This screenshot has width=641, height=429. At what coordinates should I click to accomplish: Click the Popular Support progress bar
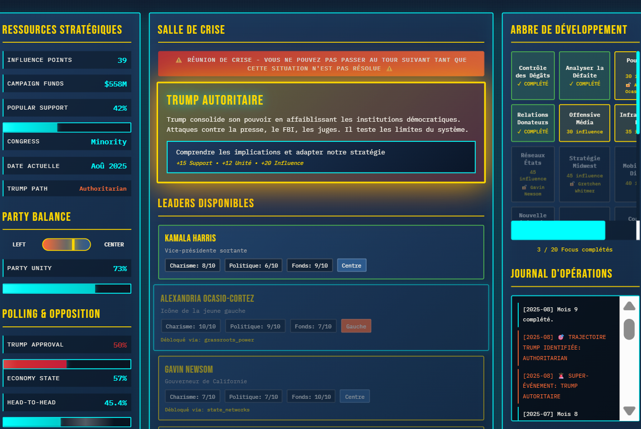click(67, 127)
